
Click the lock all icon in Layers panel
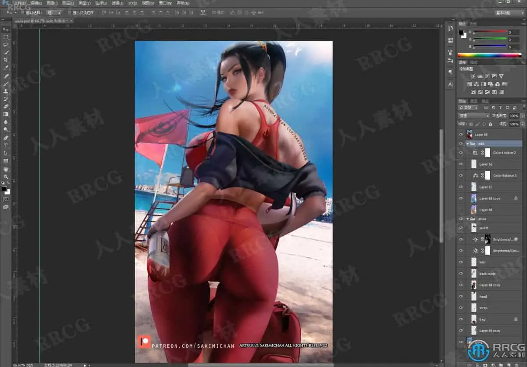(490, 124)
